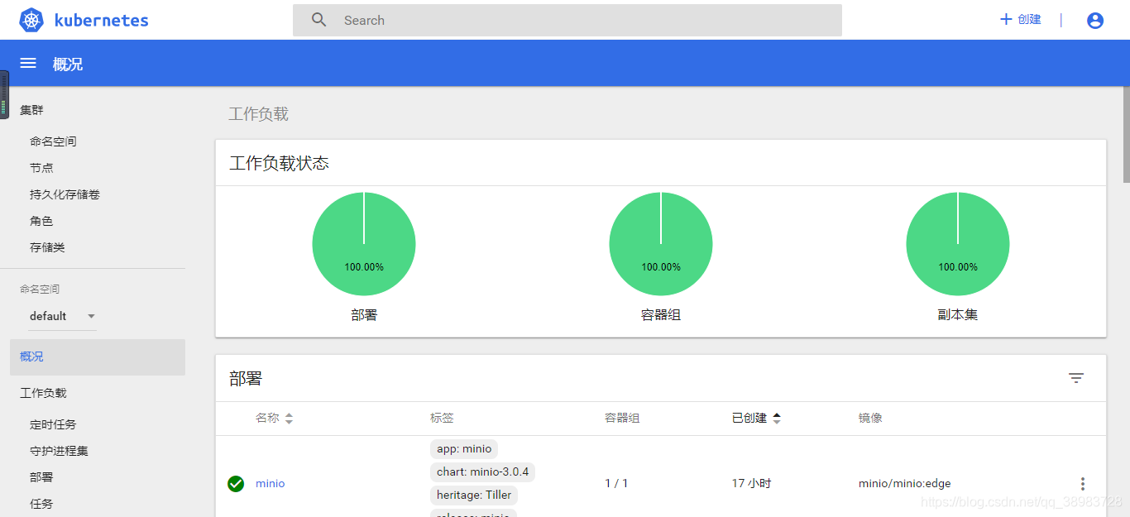Expand the 集群 sidebar section
Image resolution: width=1130 pixels, height=517 pixels.
tap(31, 109)
